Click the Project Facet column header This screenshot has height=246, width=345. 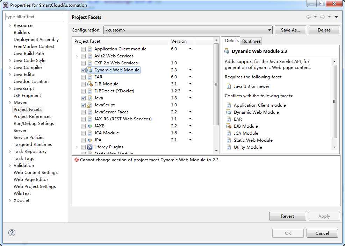[121, 41]
